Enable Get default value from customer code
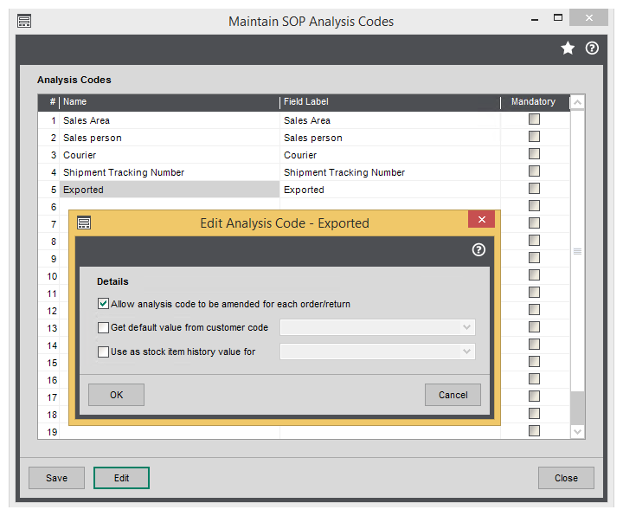 point(104,328)
